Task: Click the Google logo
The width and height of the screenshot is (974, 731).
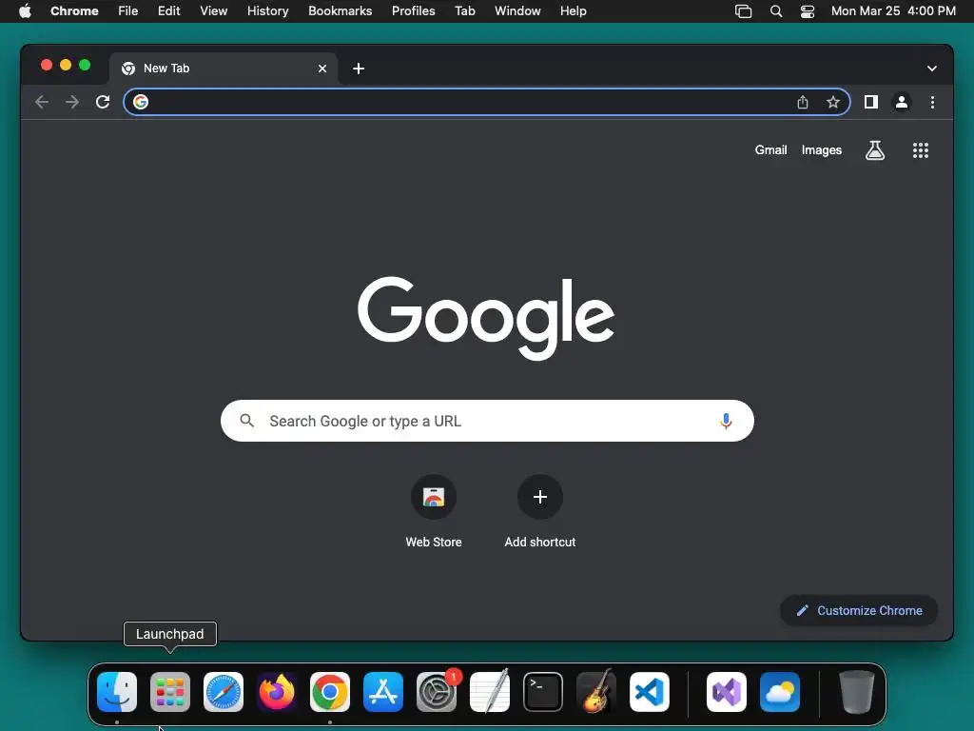Action: pos(486,318)
